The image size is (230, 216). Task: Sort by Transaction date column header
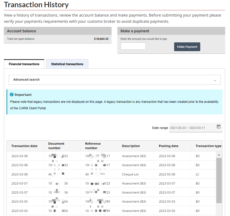24,146
